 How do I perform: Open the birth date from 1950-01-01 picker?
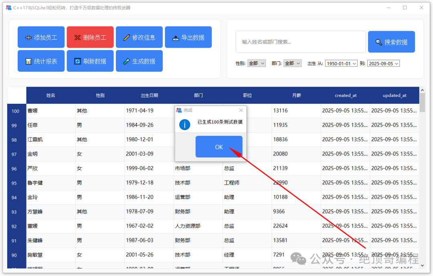341,63
